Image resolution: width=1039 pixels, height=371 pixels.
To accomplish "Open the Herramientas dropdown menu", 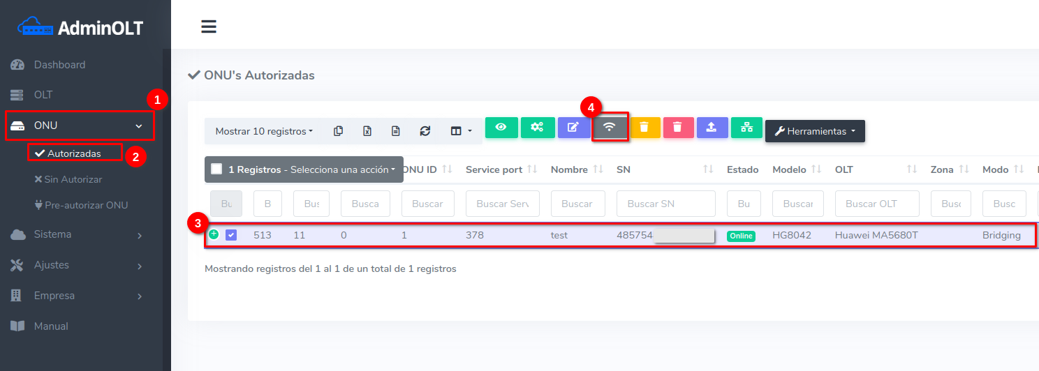I will 815,131.
